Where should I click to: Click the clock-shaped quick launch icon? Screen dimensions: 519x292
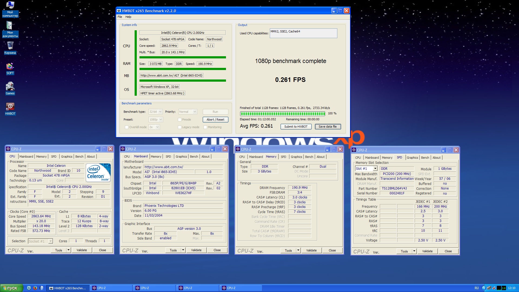click(x=29, y=288)
